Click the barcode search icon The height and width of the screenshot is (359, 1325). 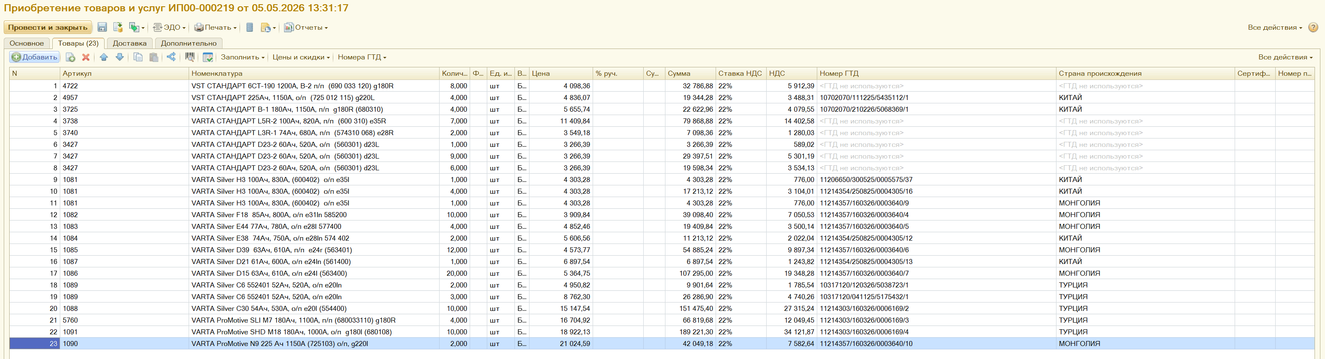[190, 57]
